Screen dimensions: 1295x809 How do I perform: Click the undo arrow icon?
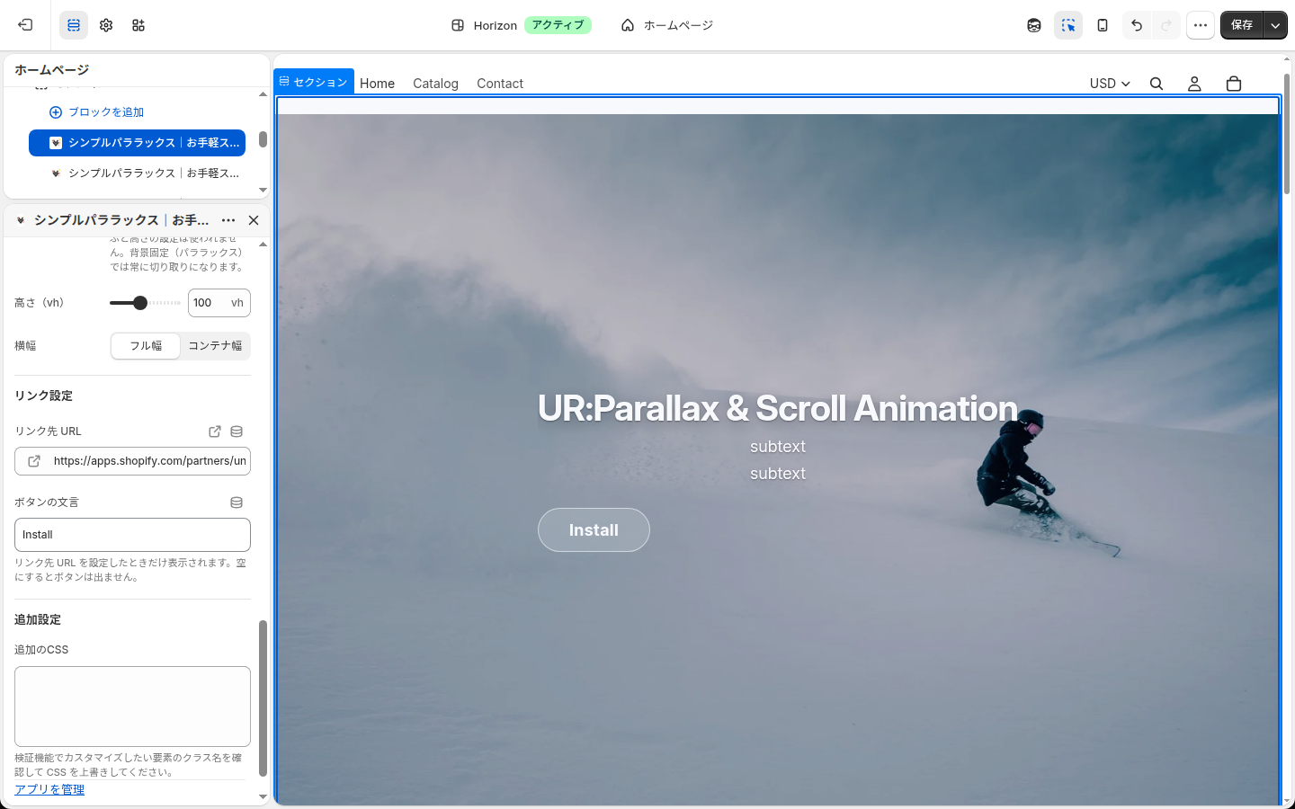1137,25
